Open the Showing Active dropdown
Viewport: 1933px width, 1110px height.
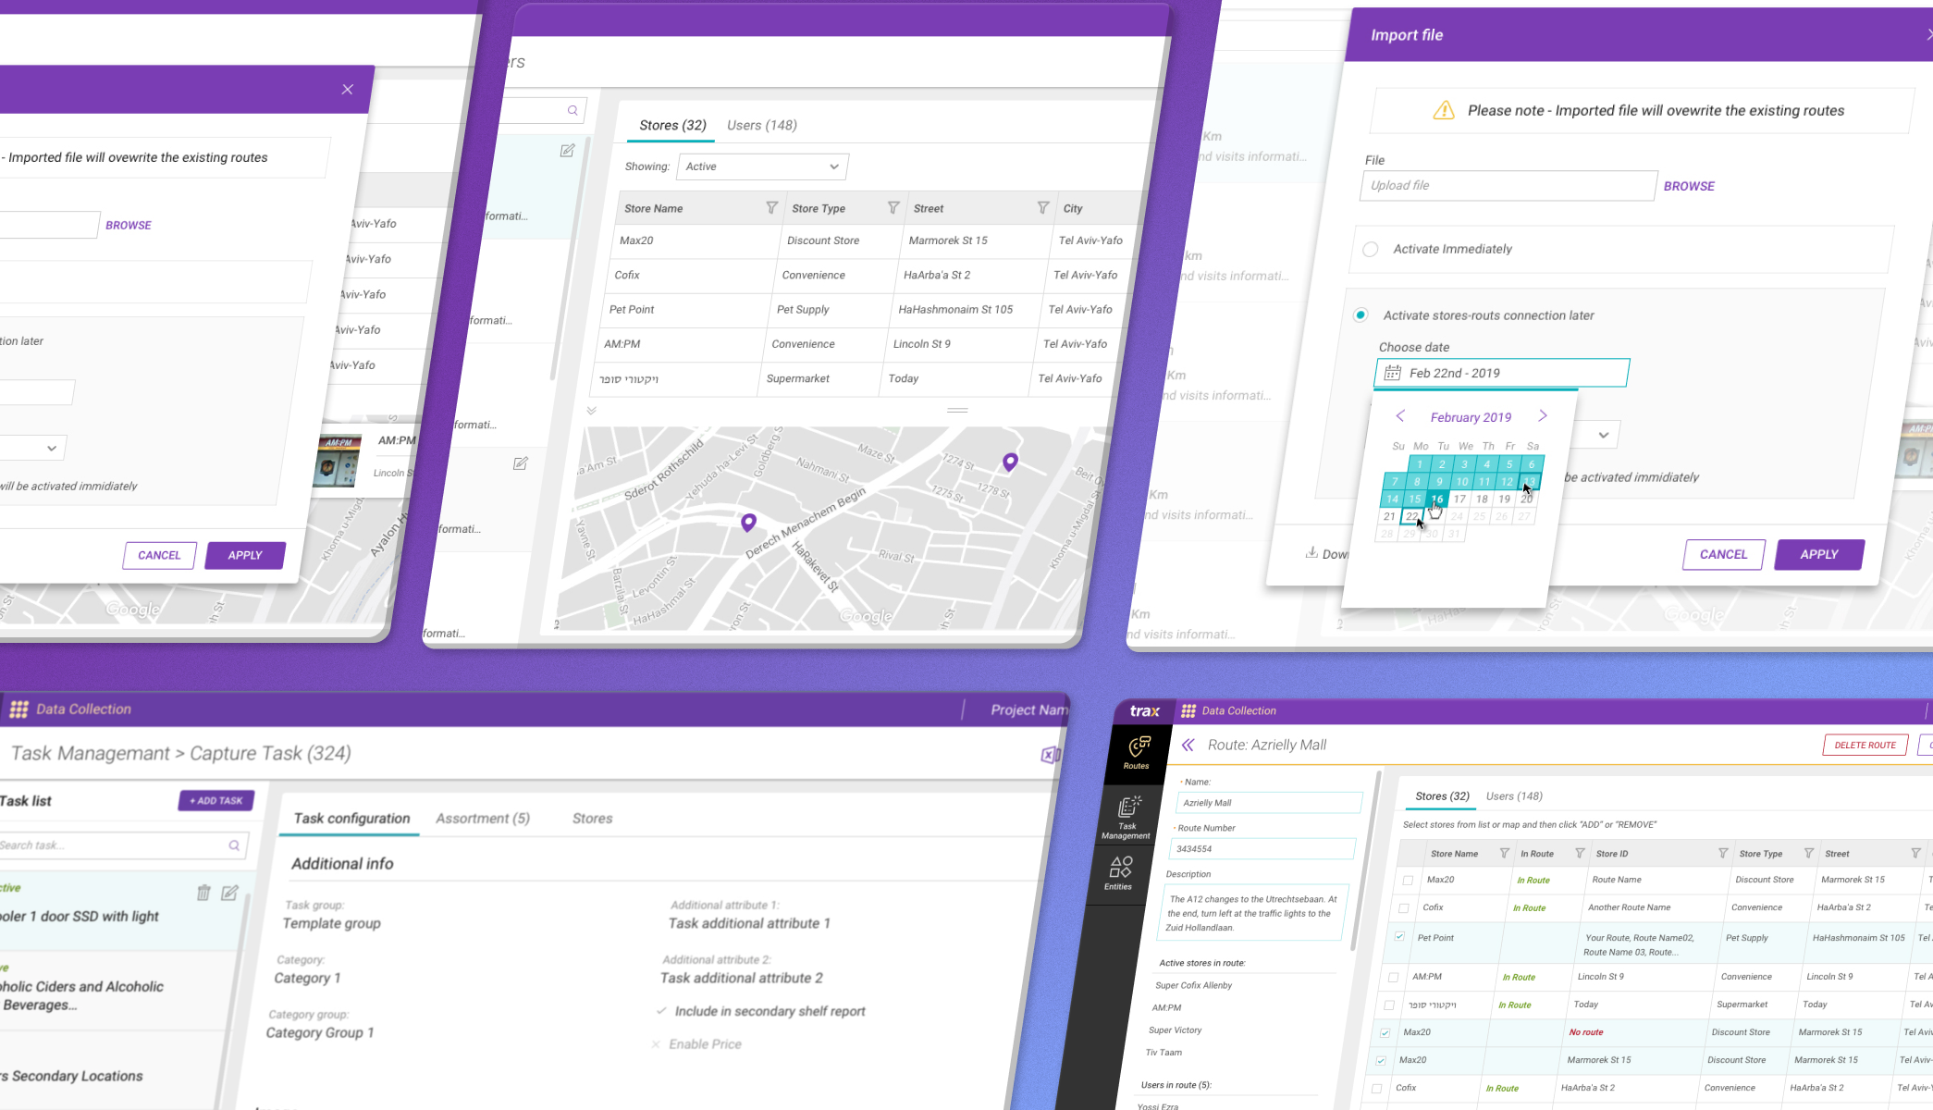tap(762, 166)
